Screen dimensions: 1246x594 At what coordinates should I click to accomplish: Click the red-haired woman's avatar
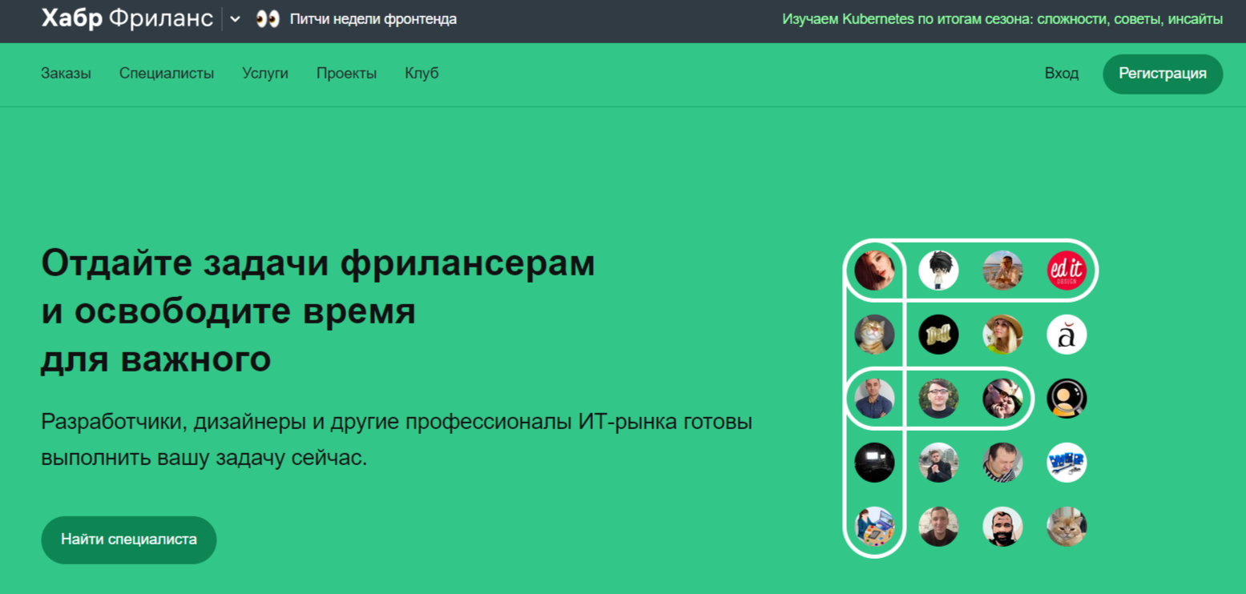pos(874,271)
